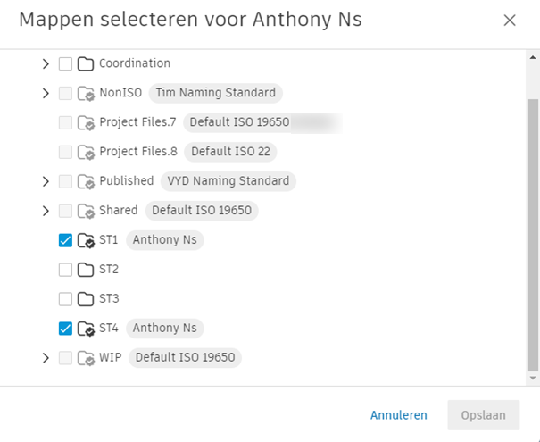
Task: Select the ST3 folder row
Action: 109,299
